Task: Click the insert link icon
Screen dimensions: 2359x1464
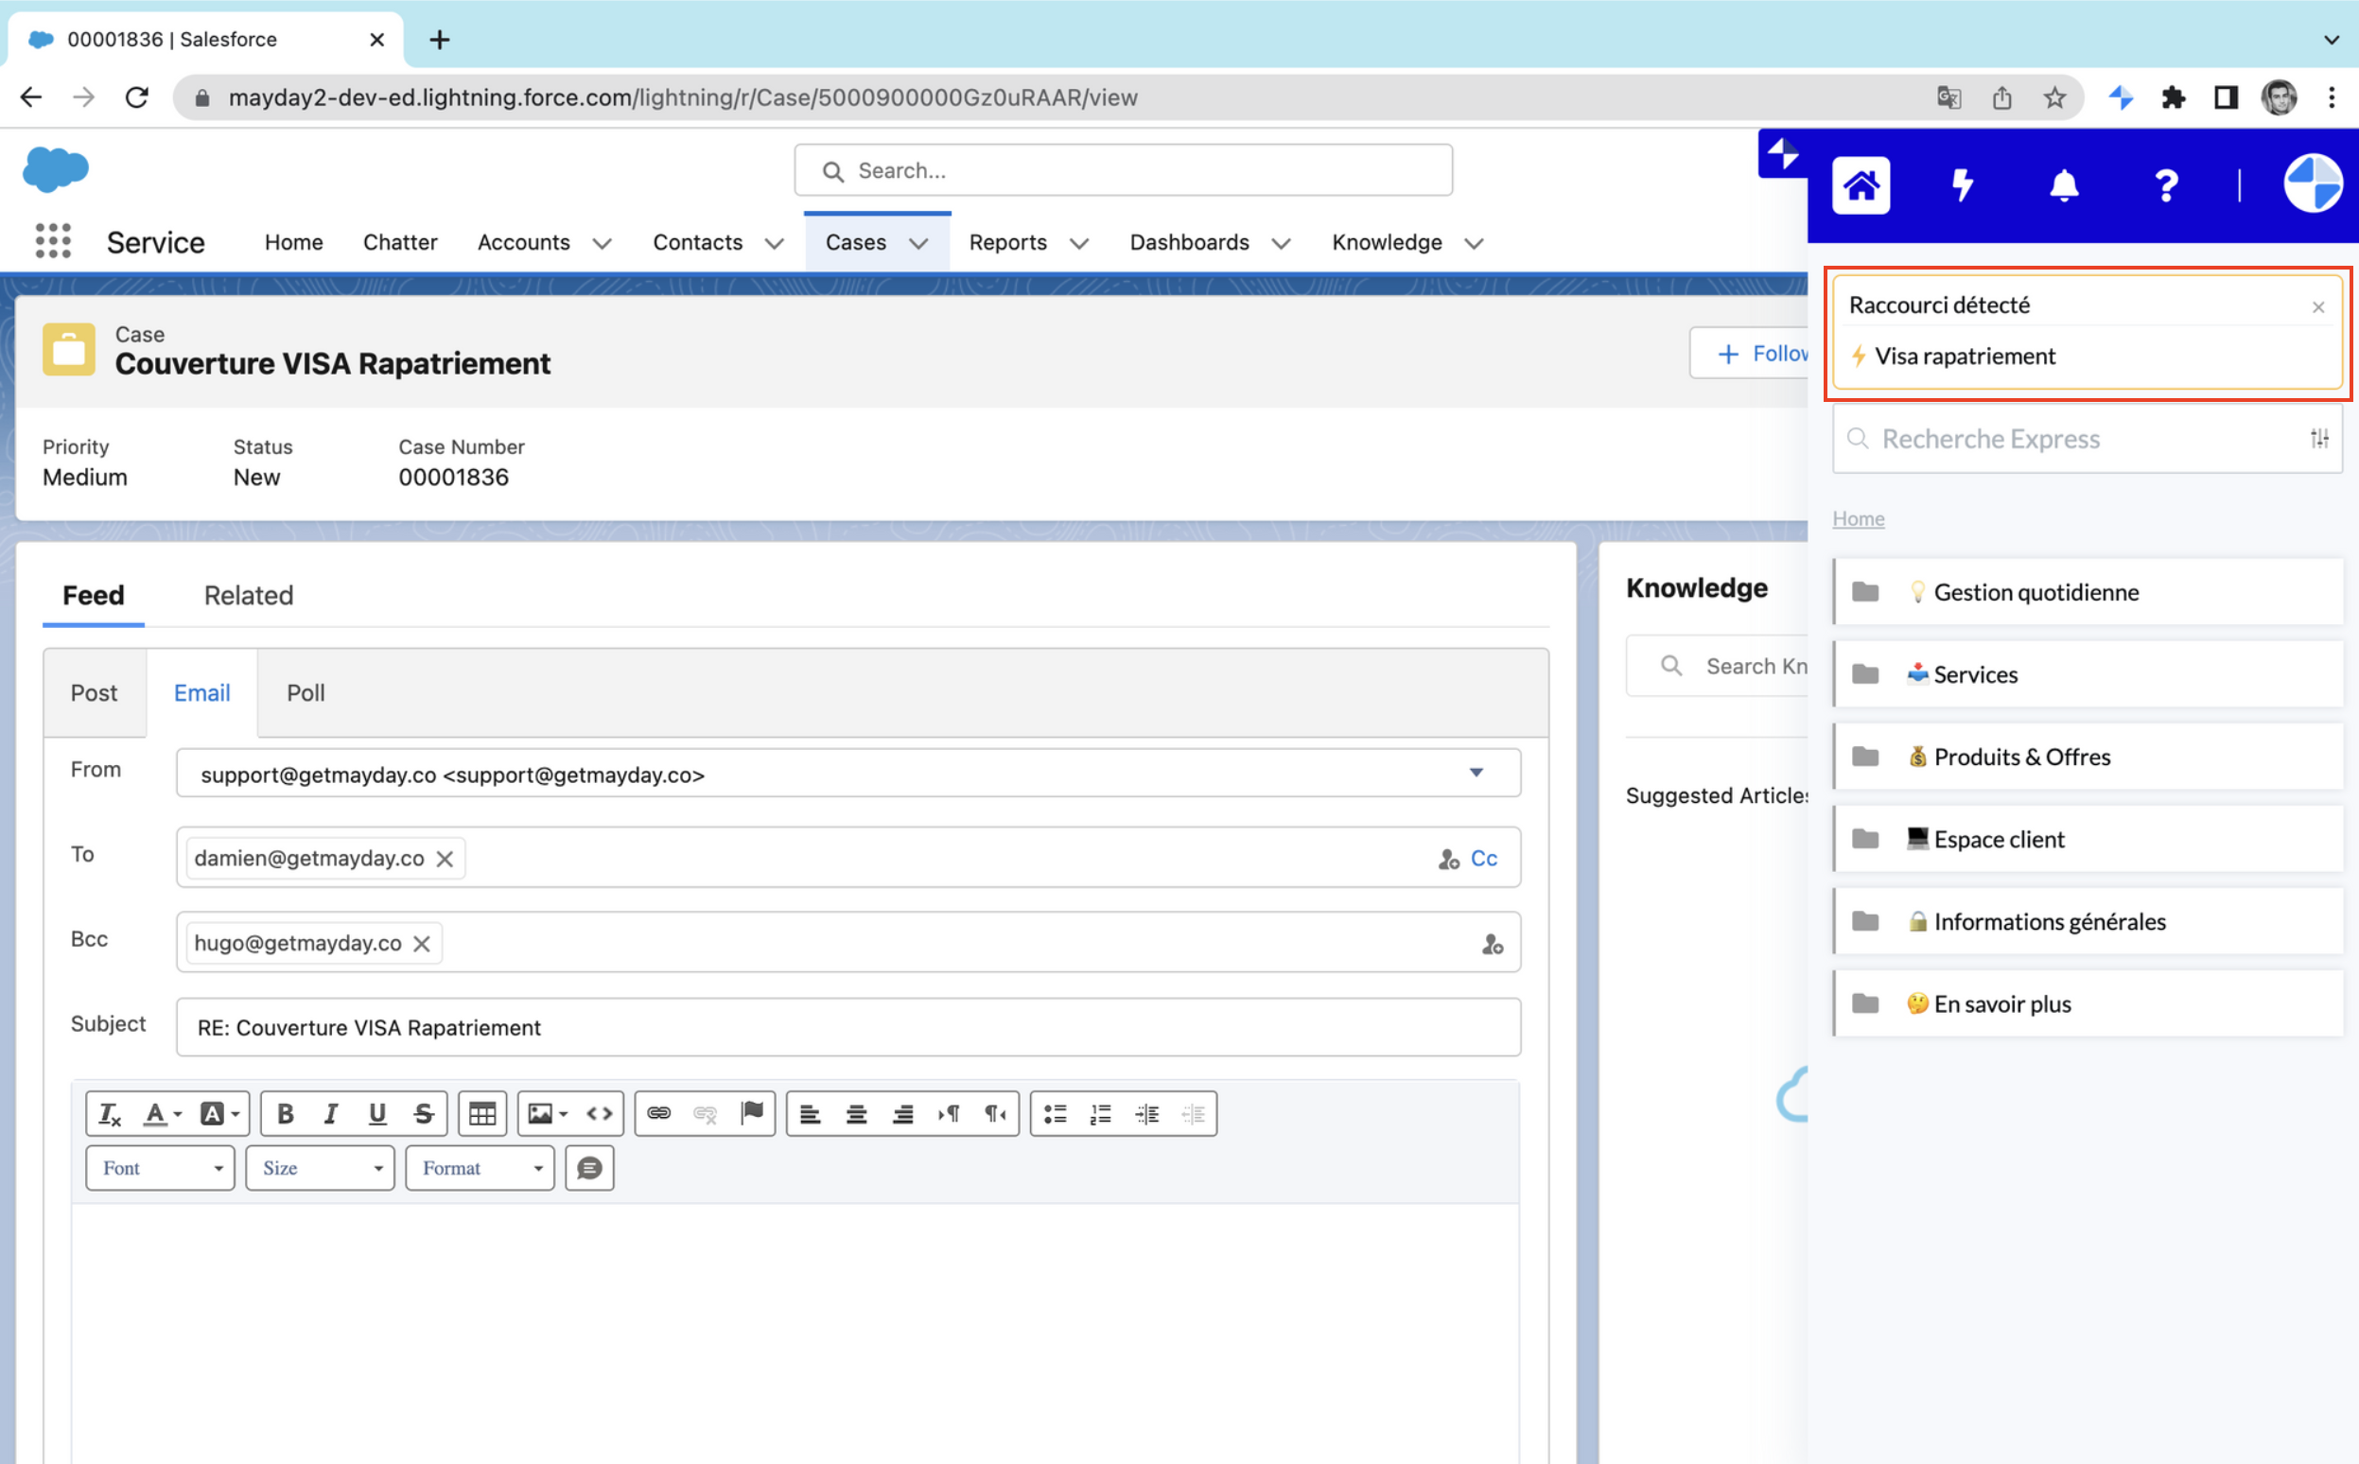Action: [658, 1113]
